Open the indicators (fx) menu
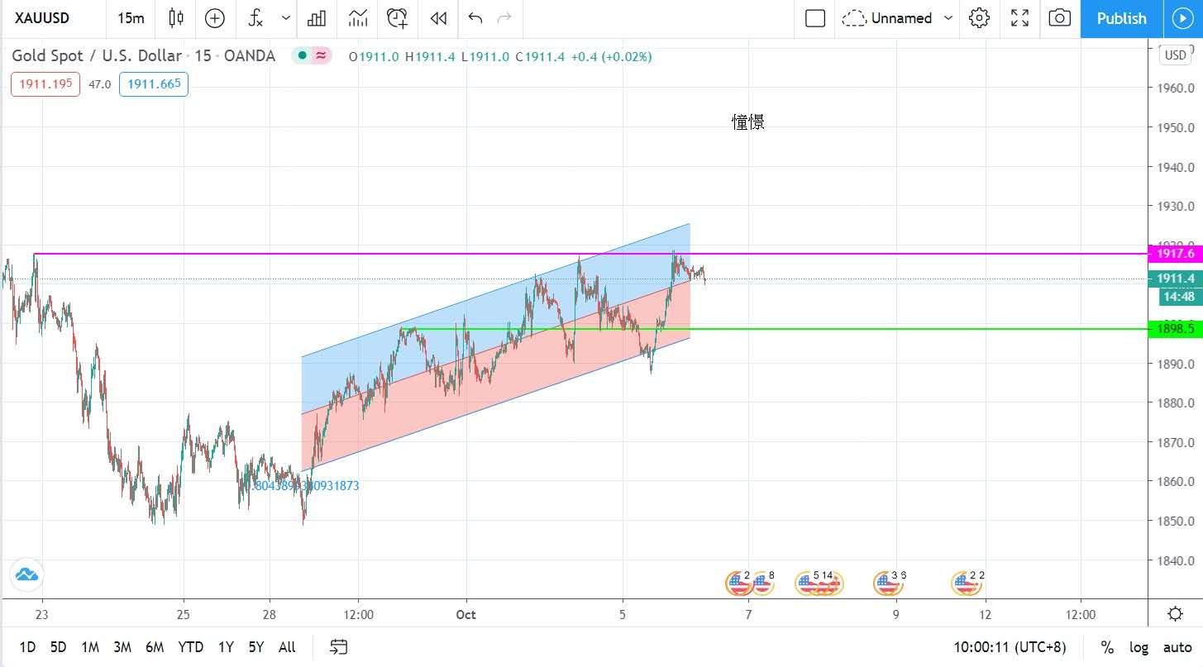The image size is (1203, 667). pos(256,18)
